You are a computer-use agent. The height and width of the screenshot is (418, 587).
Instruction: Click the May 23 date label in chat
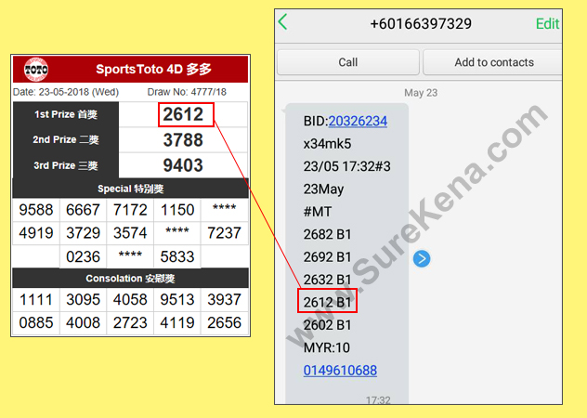pos(421,93)
